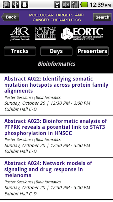Tap the Android debugging status icon
This screenshot has width=113, height=202.
click(x=24, y=4)
